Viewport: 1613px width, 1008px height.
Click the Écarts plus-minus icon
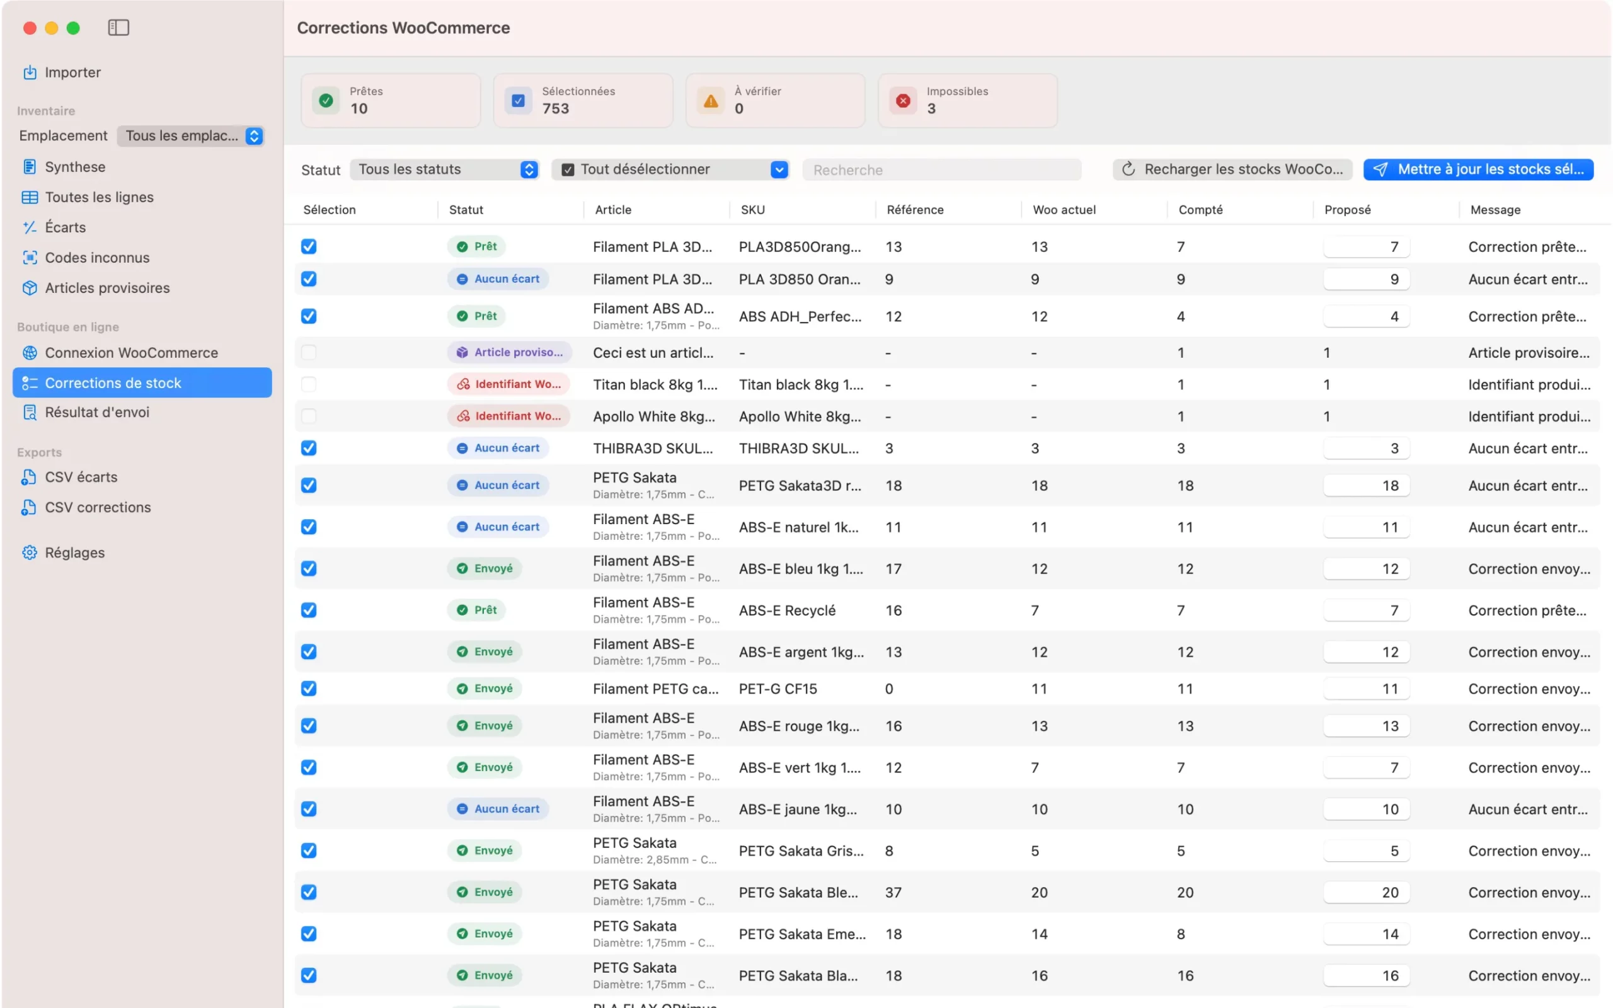tap(30, 227)
